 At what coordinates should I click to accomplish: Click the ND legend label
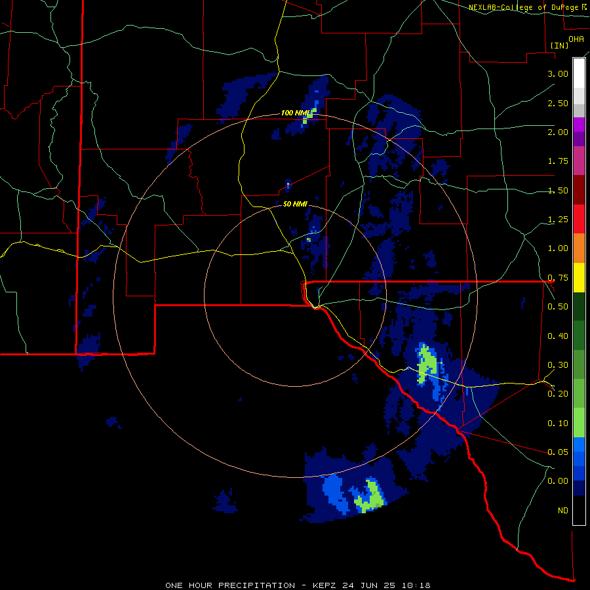tap(563, 511)
